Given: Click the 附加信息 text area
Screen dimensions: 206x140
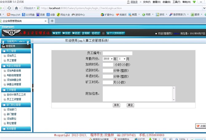Looking at the screenshot, I should 139,94.
